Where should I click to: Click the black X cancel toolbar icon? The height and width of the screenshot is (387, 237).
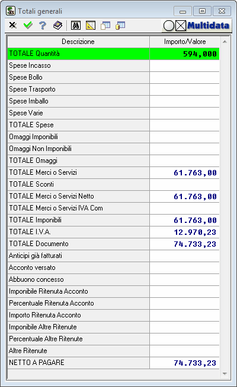click(x=13, y=25)
